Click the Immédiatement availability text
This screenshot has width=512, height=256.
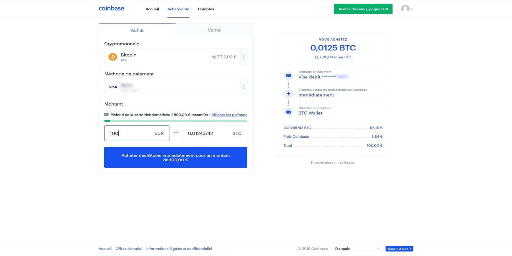[x=316, y=95]
